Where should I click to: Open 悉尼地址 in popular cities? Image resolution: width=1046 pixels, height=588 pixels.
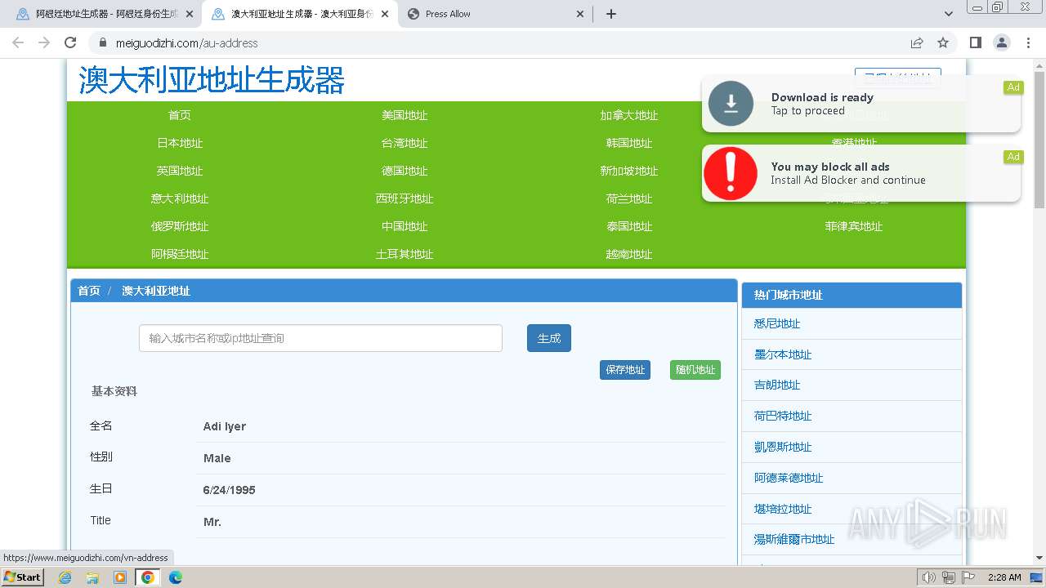(x=777, y=323)
